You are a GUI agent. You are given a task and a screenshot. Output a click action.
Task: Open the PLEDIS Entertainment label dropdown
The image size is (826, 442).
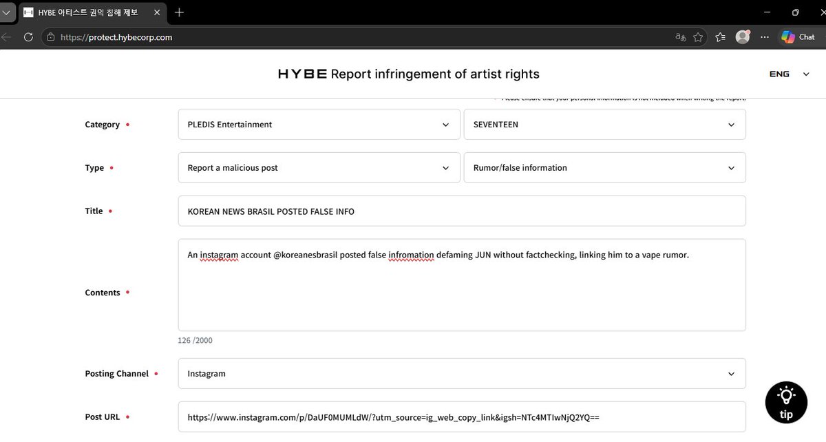point(319,125)
